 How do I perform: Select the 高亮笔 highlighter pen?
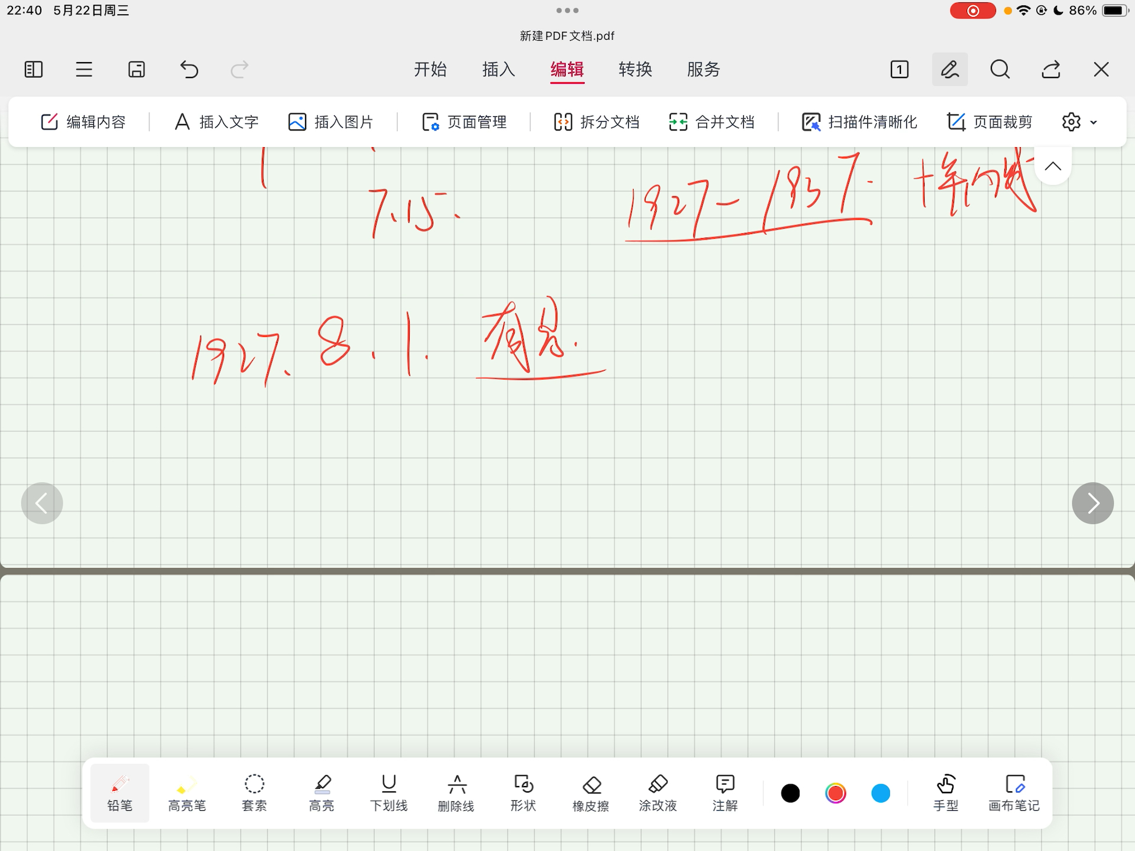click(187, 793)
